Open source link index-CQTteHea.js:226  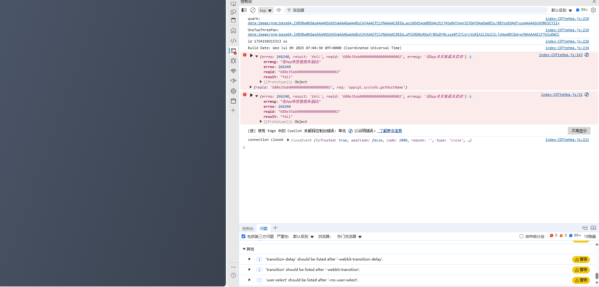(x=567, y=41)
